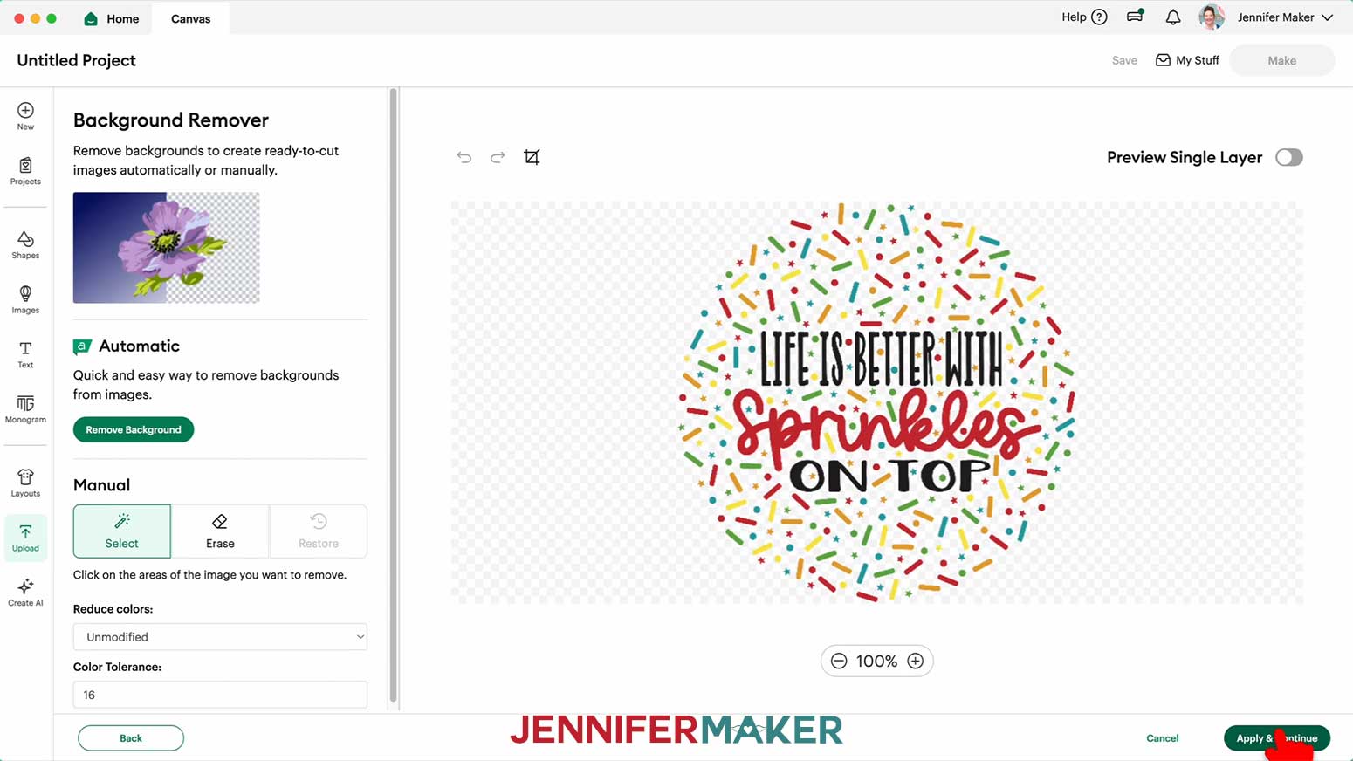Click the Home icon tab
Image resolution: width=1353 pixels, height=761 pixels.
click(x=111, y=18)
